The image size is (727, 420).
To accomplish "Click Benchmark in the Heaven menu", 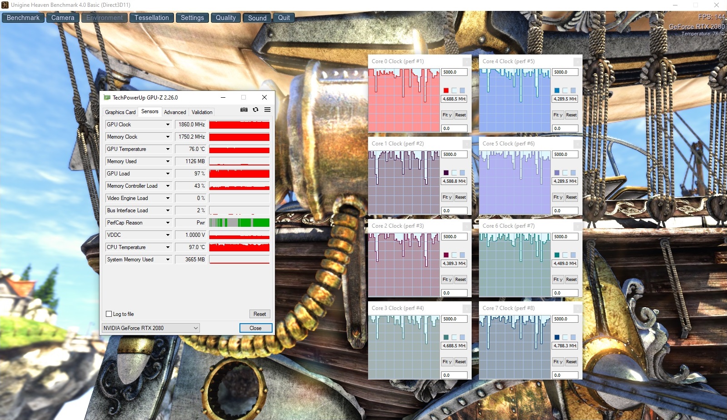I will pos(23,18).
